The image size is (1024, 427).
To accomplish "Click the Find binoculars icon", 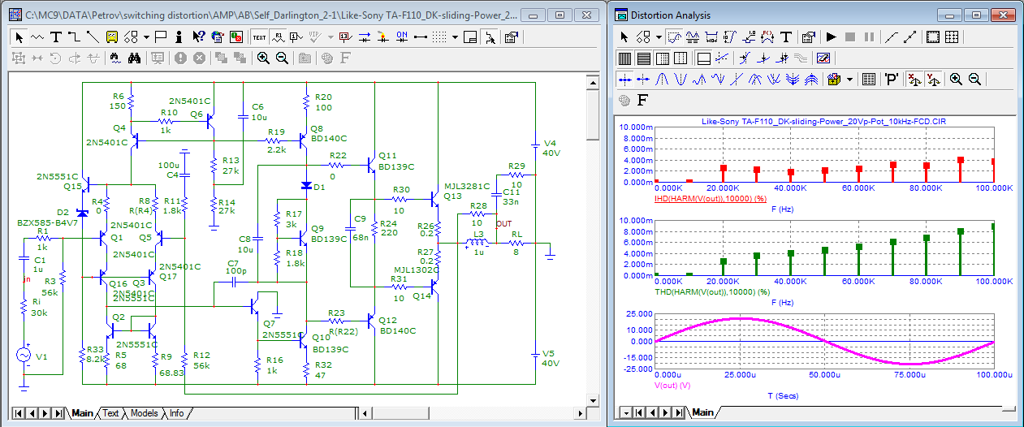I will click(135, 58).
